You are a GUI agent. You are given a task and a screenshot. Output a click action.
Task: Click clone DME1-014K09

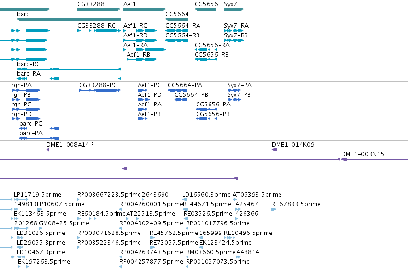(293, 145)
